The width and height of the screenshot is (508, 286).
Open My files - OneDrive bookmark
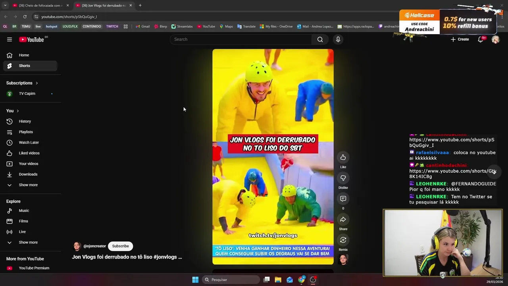pyautogui.click(x=276, y=27)
